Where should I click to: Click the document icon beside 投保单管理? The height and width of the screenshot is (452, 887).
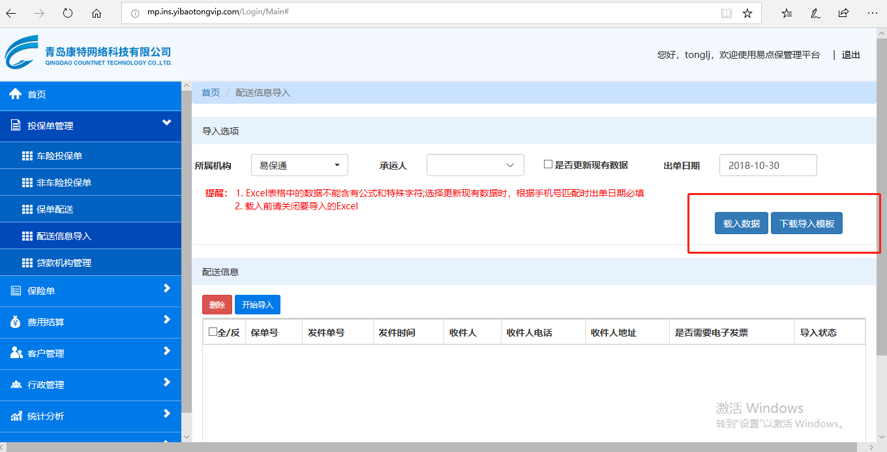click(x=16, y=125)
